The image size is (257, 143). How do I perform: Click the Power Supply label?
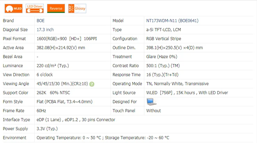pos(15,129)
